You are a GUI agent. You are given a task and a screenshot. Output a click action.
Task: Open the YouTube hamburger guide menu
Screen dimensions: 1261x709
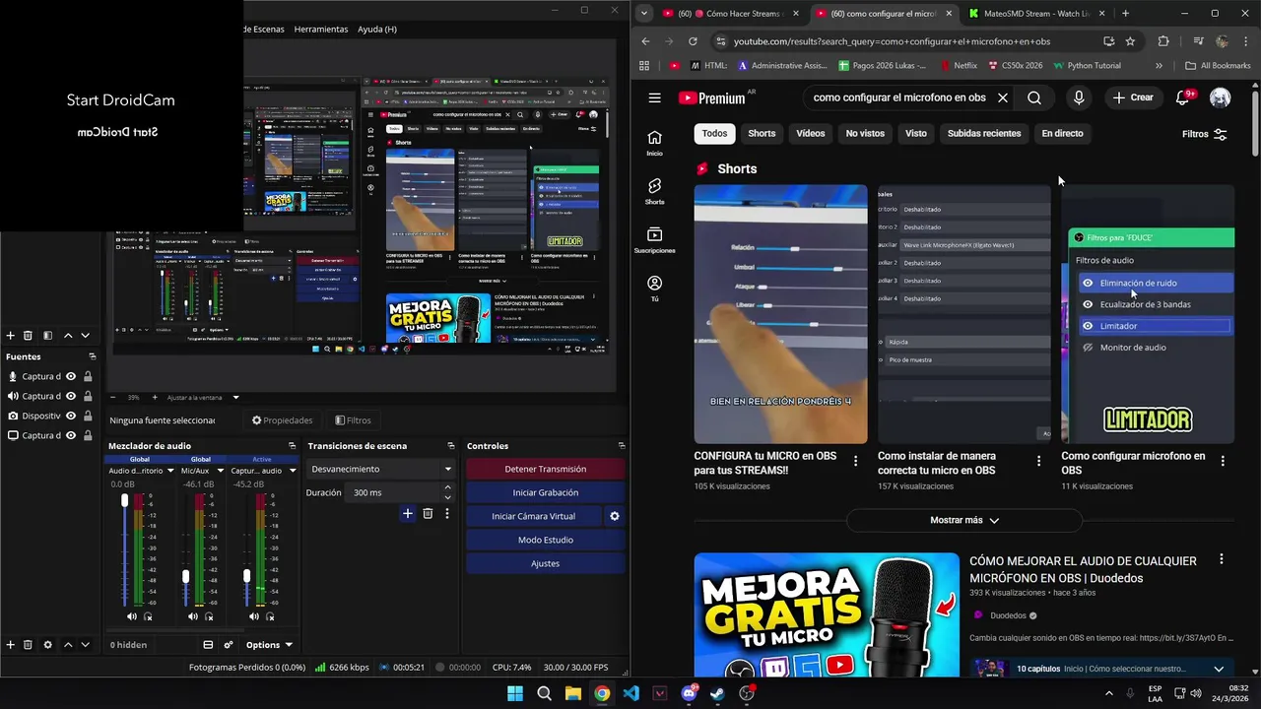coord(654,97)
